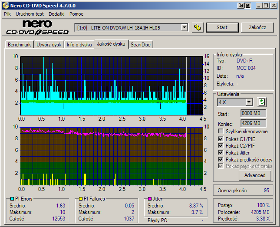Switch to the Benchmark tab
Image resolution: width=280 pixels, height=227 pixels.
[19, 45]
